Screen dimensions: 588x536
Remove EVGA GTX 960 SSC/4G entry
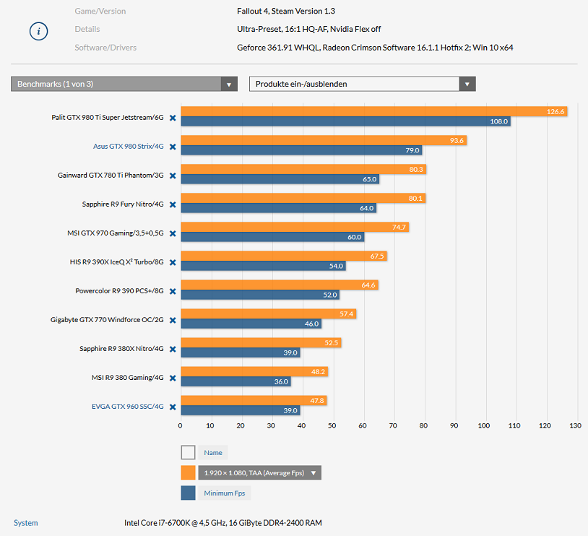click(x=173, y=407)
